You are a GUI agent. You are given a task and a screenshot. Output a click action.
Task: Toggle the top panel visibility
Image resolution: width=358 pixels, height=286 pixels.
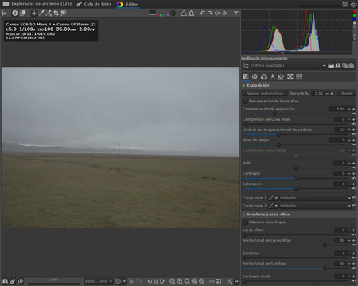(x=236, y=13)
